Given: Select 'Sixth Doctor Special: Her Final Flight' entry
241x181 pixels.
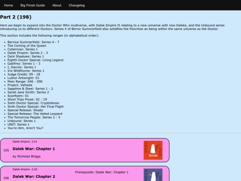Looking at the screenshot, I should pyautogui.click(x=36, y=107).
